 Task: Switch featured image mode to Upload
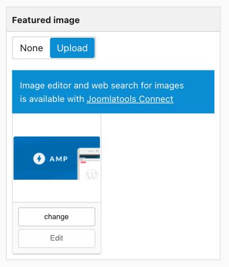click(x=72, y=48)
